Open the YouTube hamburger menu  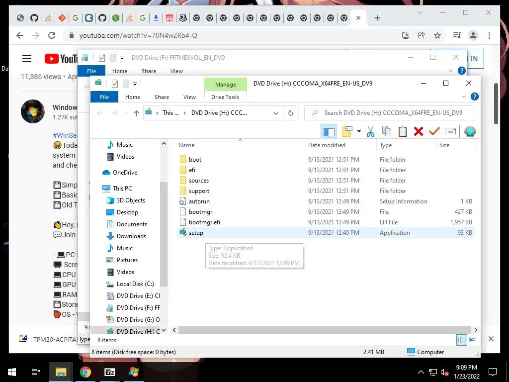[27, 59]
